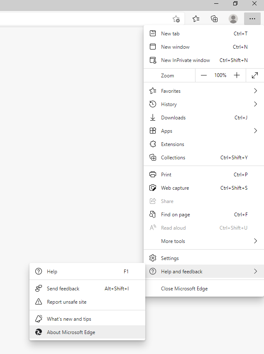The width and height of the screenshot is (264, 354).
Task: Restore down the browser window
Action: [235, 3]
